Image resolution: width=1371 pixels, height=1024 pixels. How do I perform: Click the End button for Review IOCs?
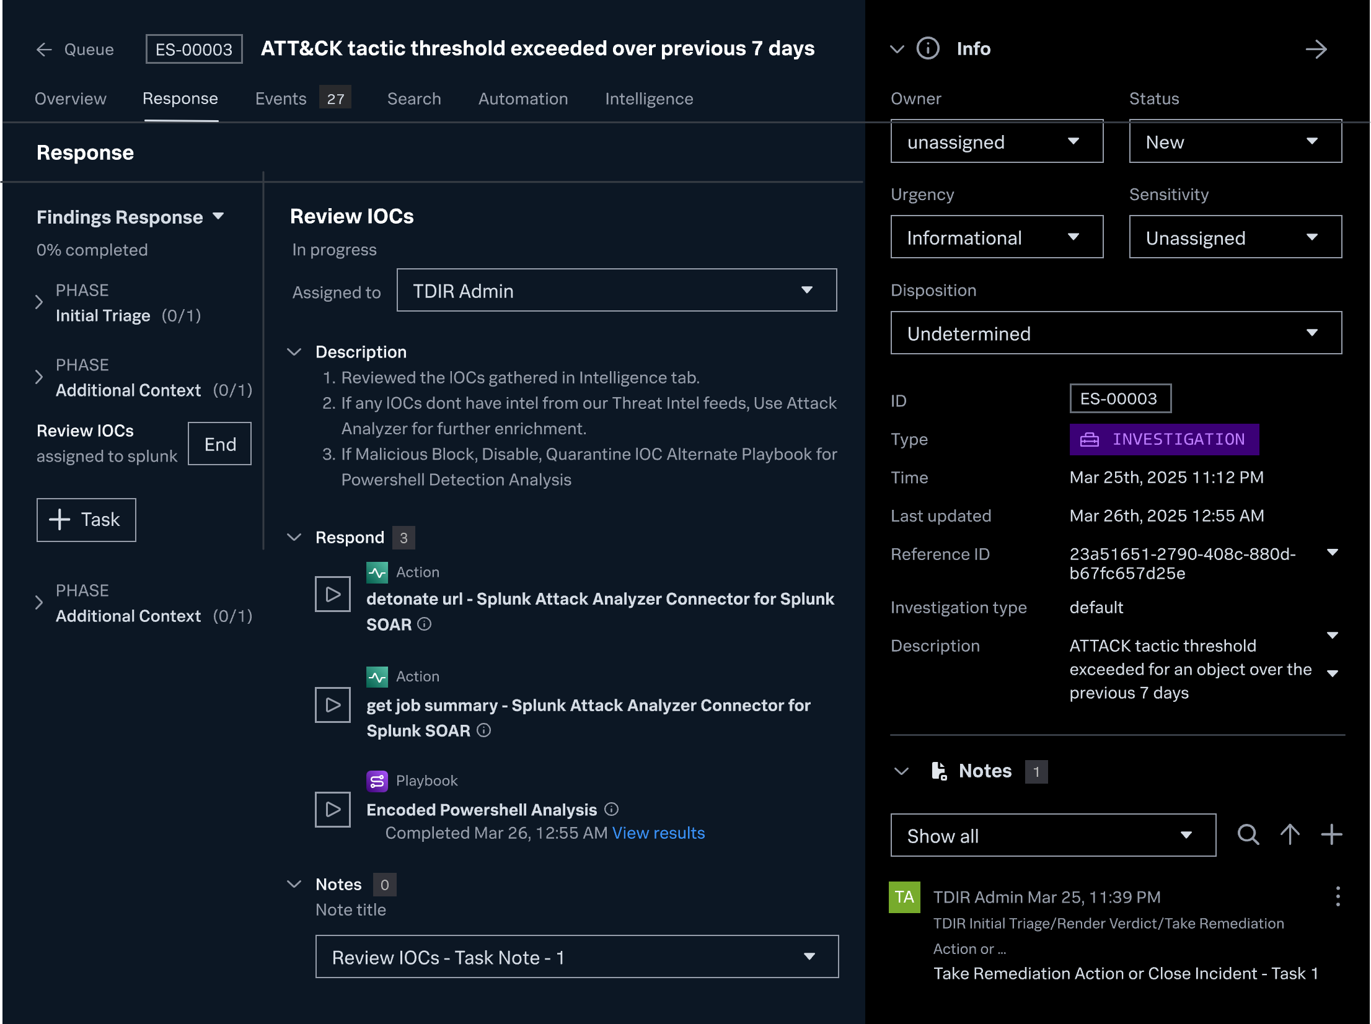(x=219, y=444)
